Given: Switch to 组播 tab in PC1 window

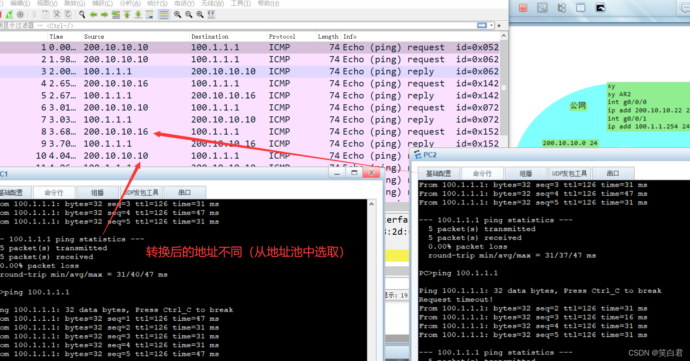Looking at the screenshot, I should tap(98, 193).
